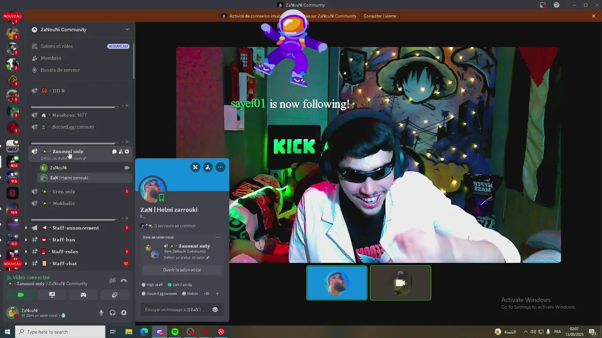This screenshot has width=602, height=338.
Task: Open Discord help question mark icon
Action: (x=557, y=5)
